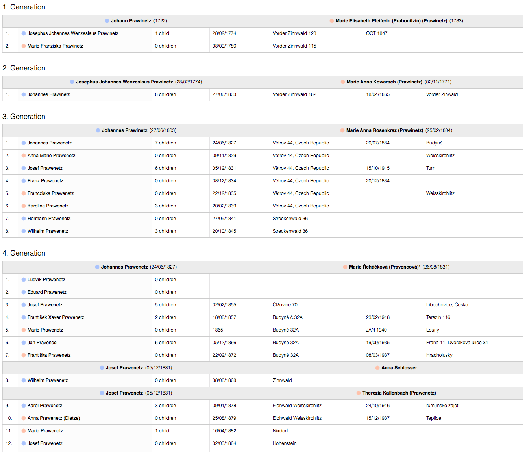Click the footnote marker after Marie Řeháčková (Pravencová)

(420, 266)
